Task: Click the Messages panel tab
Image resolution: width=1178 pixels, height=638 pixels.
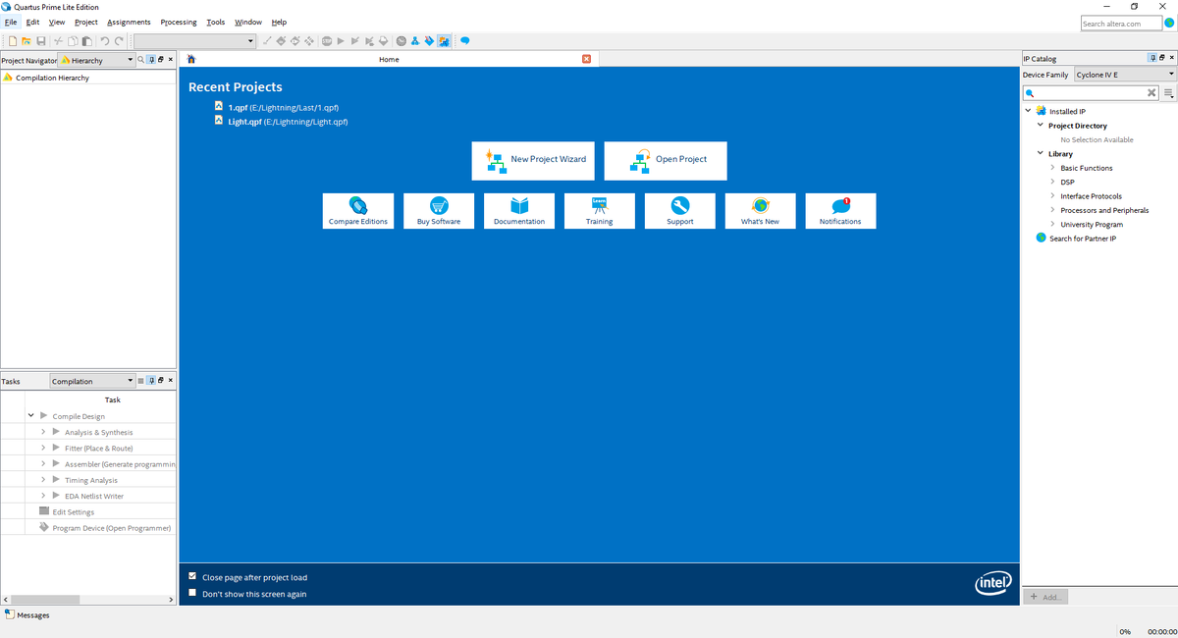Action: pos(27,615)
